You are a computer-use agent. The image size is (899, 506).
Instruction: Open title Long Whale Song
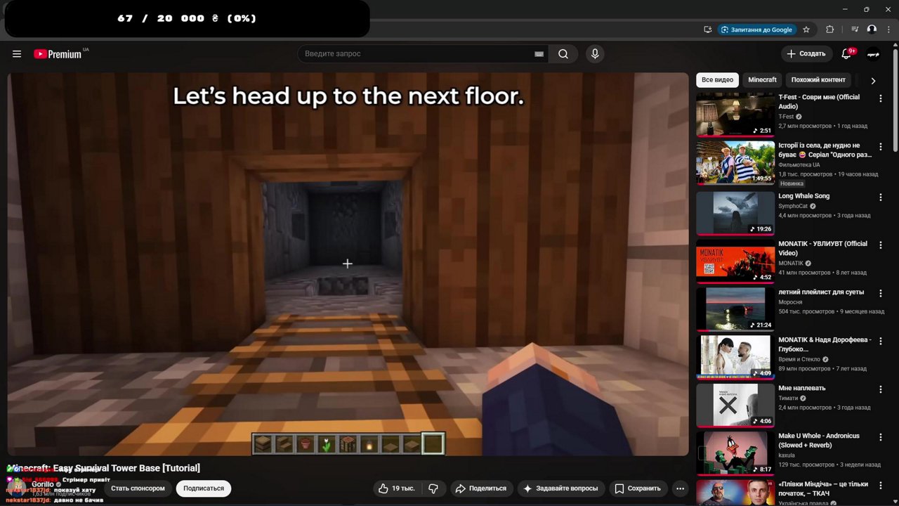[x=803, y=196]
